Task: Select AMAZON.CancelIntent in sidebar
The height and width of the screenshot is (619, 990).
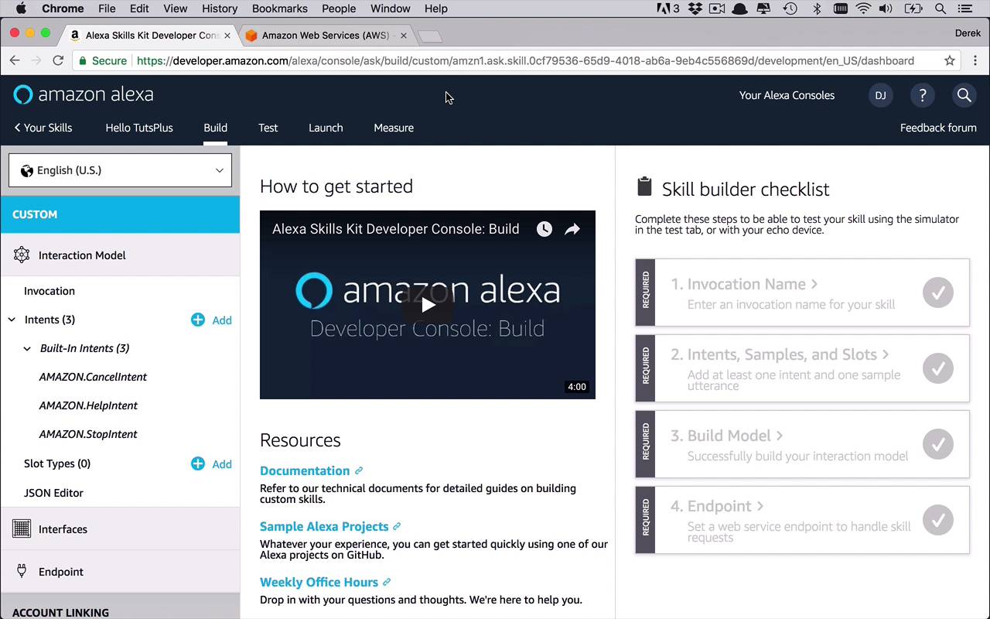Action: point(93,377)
